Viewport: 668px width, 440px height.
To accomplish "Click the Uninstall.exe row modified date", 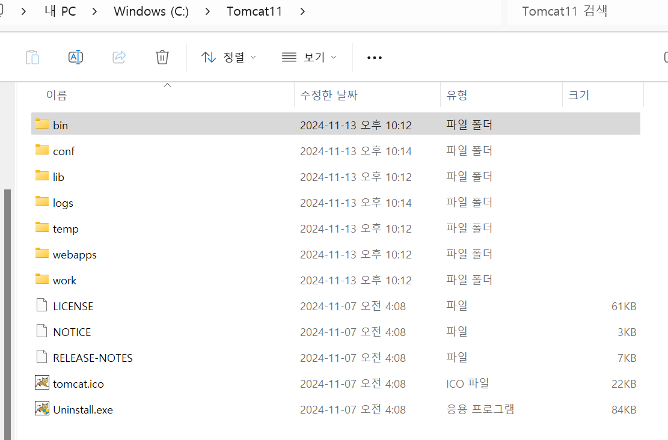I will point(353,410).
